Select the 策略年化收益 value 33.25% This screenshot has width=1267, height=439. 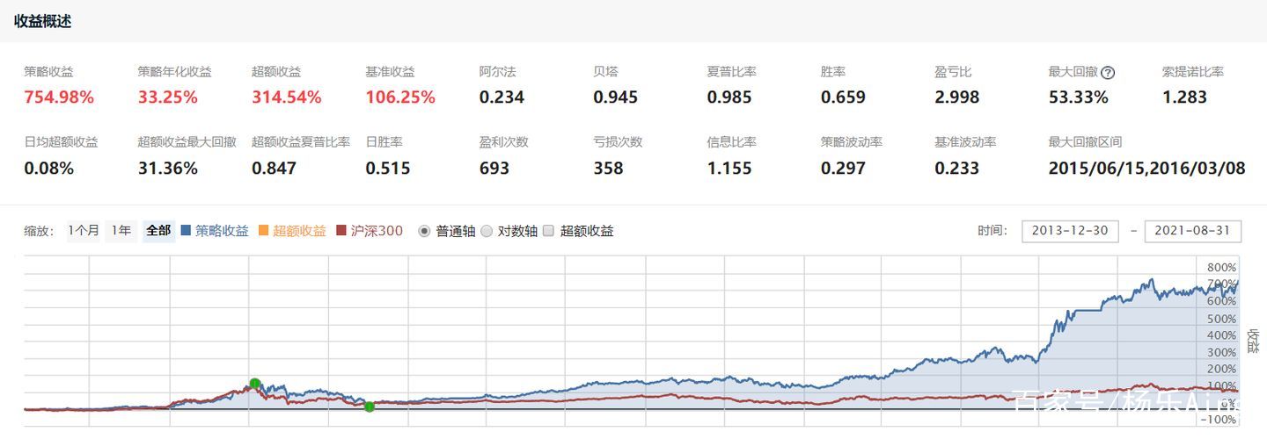[167, 97]
